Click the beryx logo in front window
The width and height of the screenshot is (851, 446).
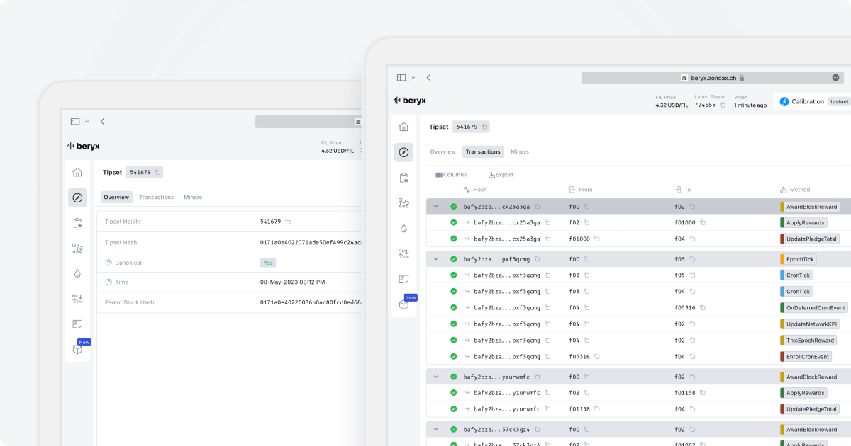(x=410, y=101)
